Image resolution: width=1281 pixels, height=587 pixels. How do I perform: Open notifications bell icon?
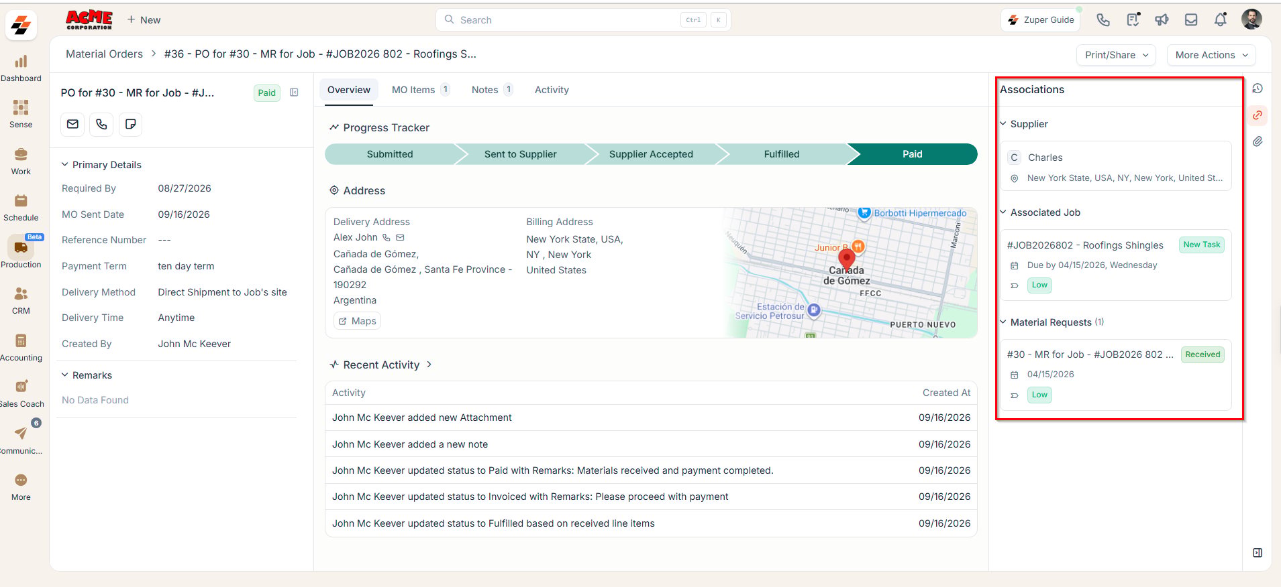tap(1221, 19)
